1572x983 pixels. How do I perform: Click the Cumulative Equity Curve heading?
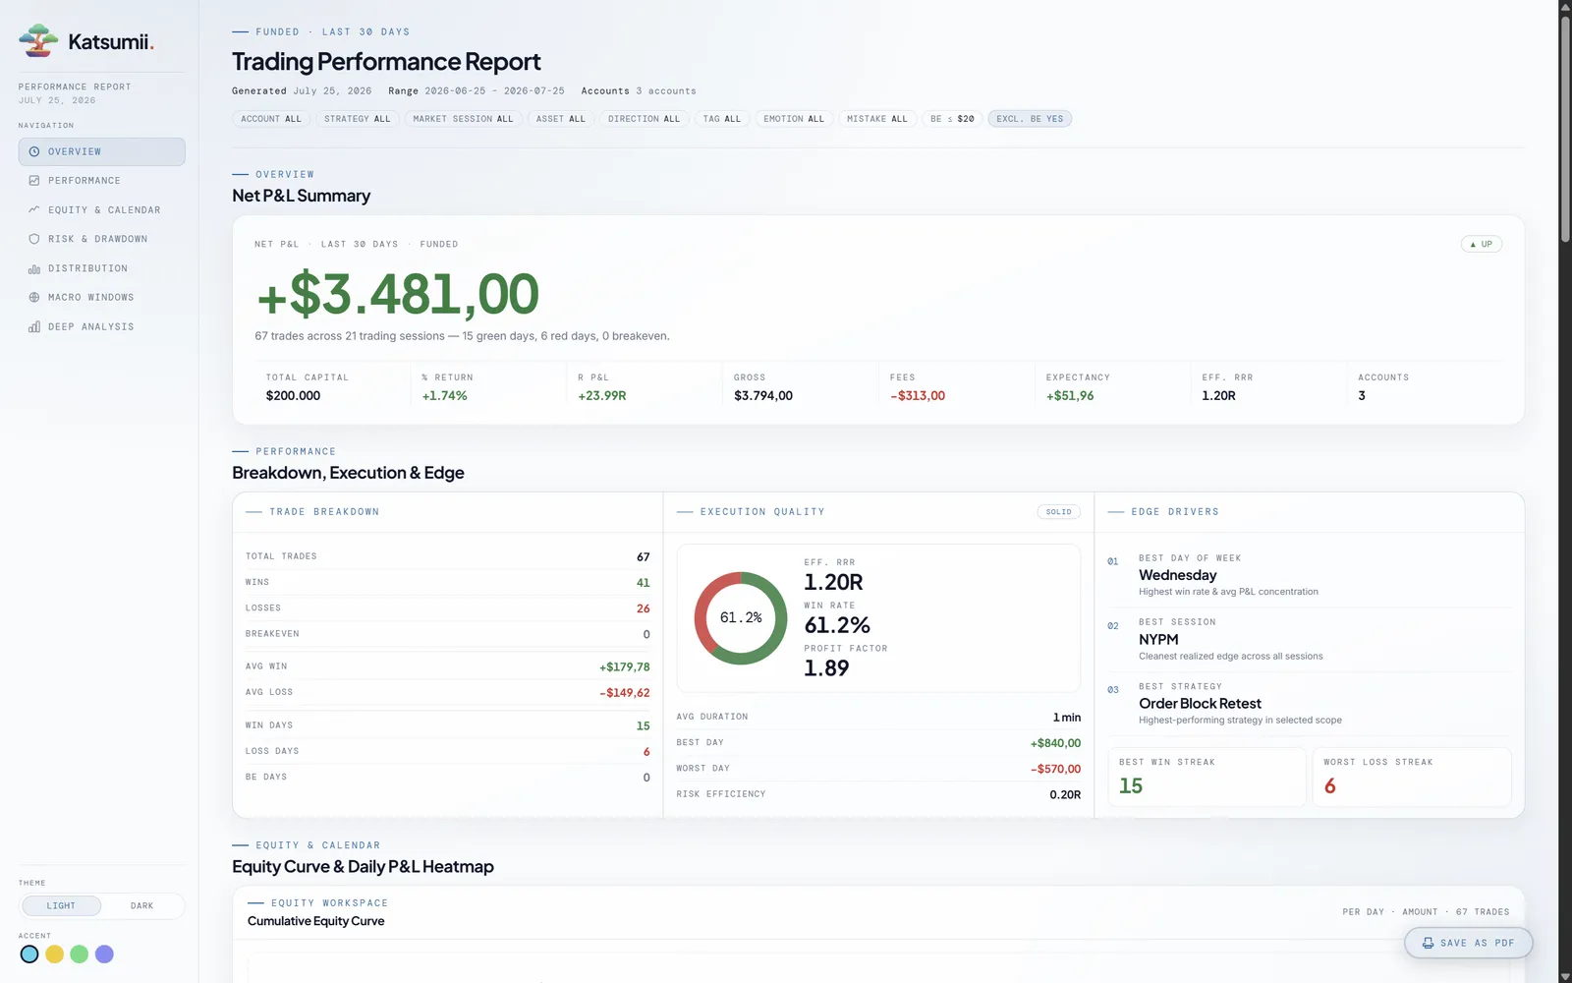315,921
